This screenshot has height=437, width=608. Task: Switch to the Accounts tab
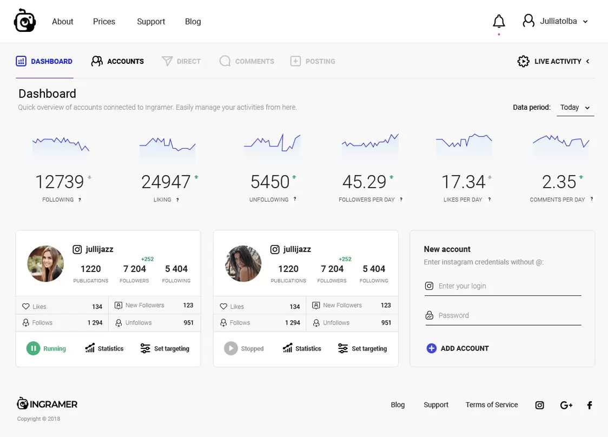pyautogui.click(x=117, y=61)
